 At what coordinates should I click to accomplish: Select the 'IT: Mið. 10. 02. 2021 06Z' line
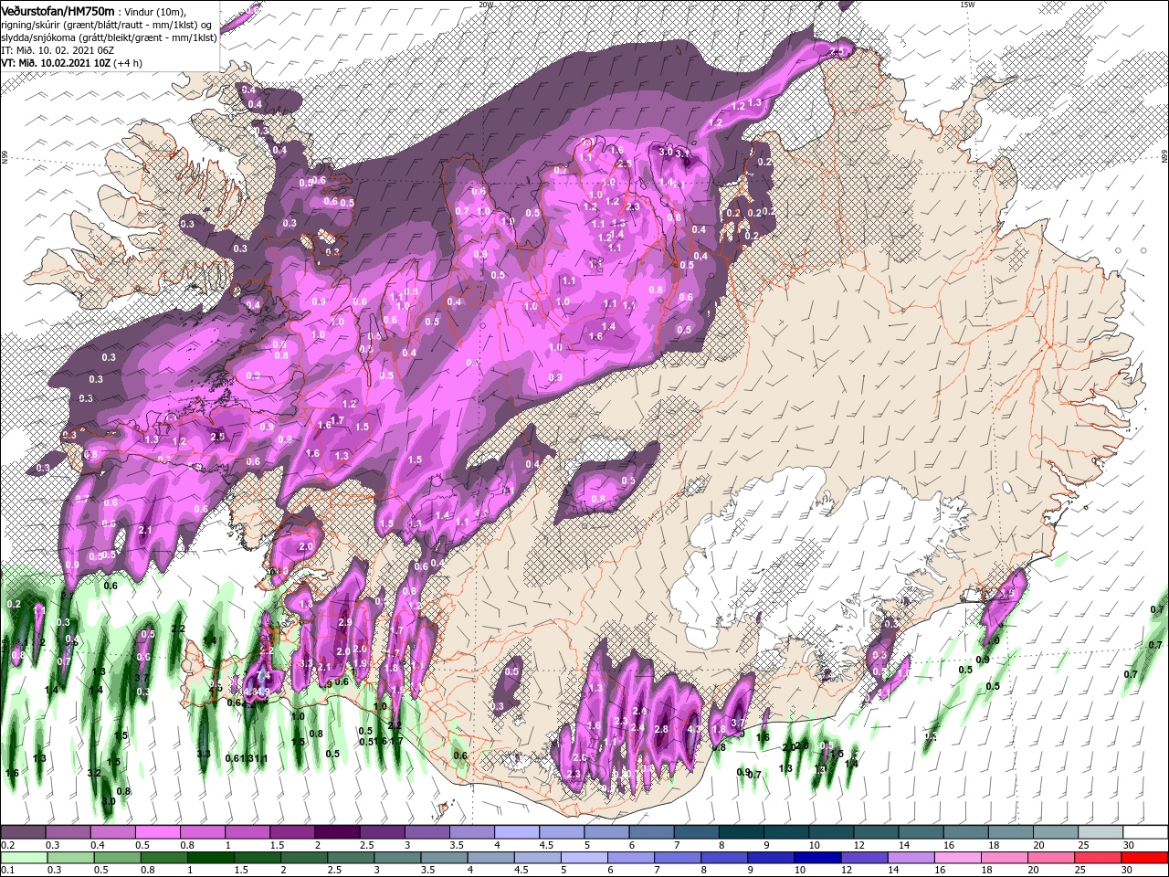tap(57, 50)
